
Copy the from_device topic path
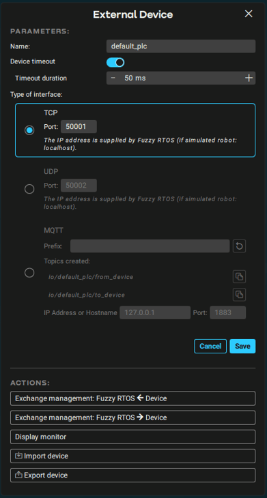(x=240, y=277)
